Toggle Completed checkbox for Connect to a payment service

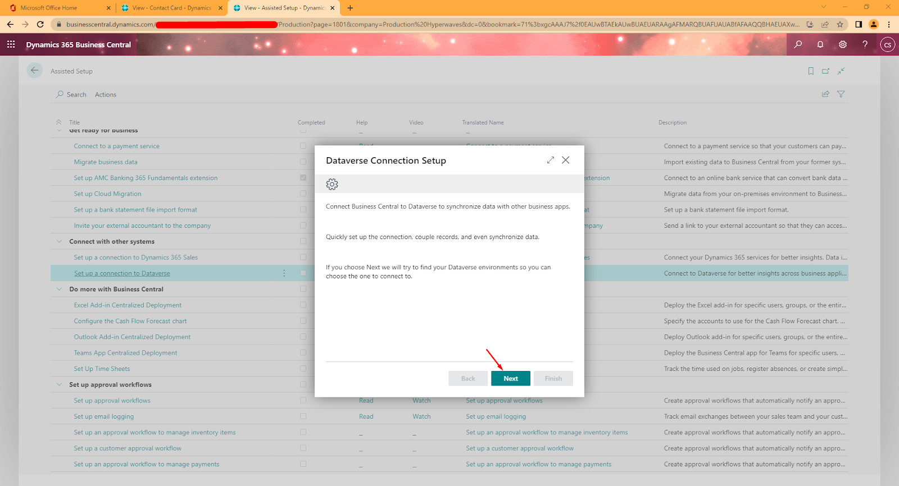click(303, 146)
